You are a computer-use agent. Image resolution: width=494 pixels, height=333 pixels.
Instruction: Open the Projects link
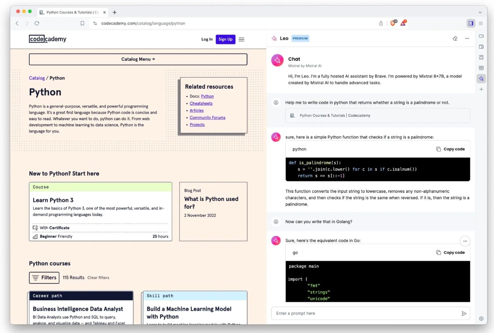(197, 125)
